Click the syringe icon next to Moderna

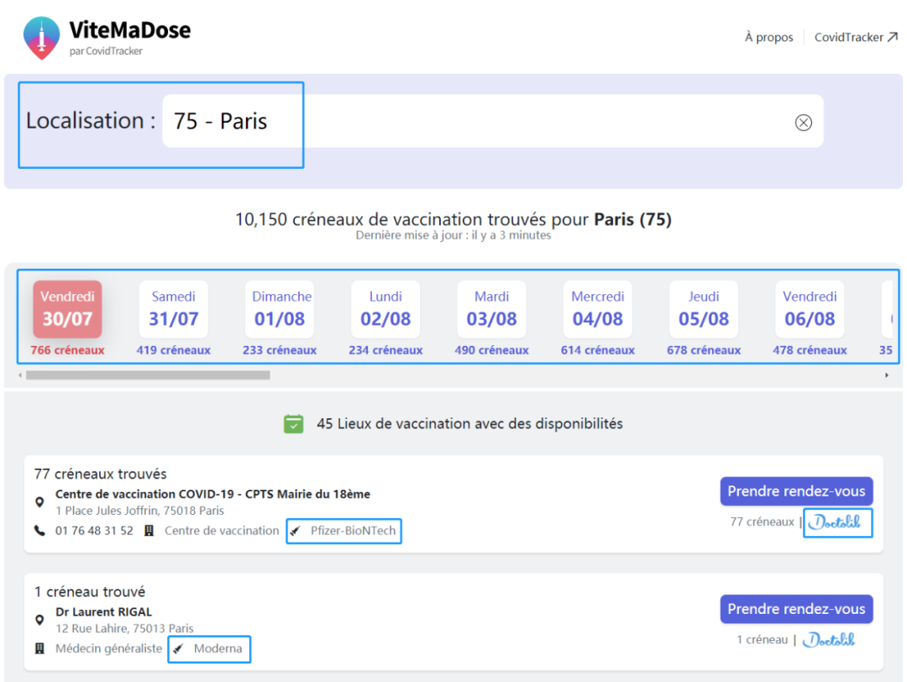click(178, 649)
